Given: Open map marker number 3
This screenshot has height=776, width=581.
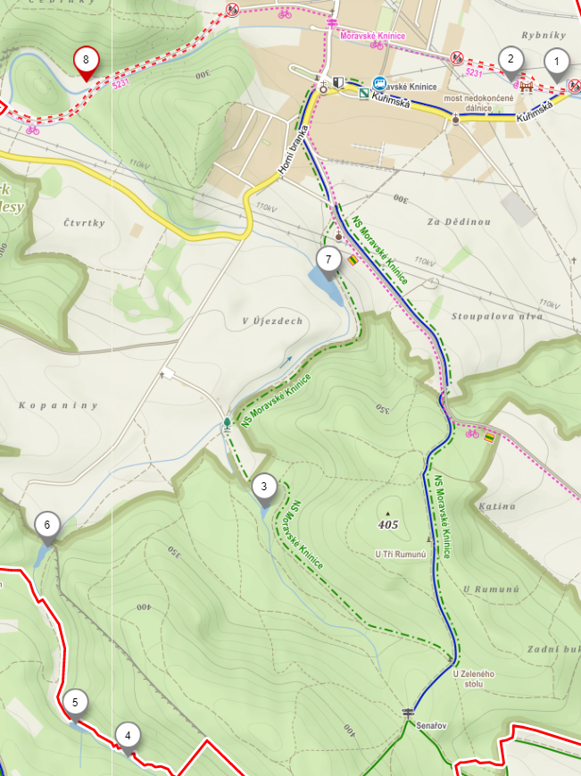Looking at the screenshot, I should point(264,490).
